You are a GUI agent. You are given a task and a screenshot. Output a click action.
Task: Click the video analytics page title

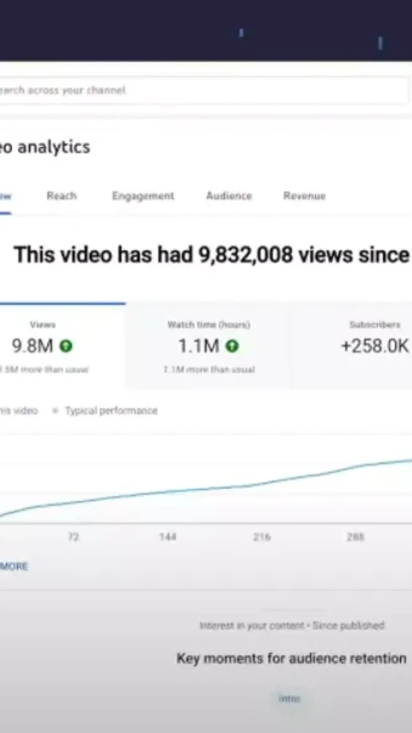click(45, 147)
